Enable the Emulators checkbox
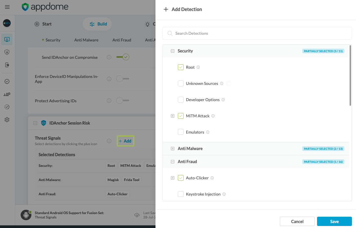356x228 pixels. click(x=181, y=132)
